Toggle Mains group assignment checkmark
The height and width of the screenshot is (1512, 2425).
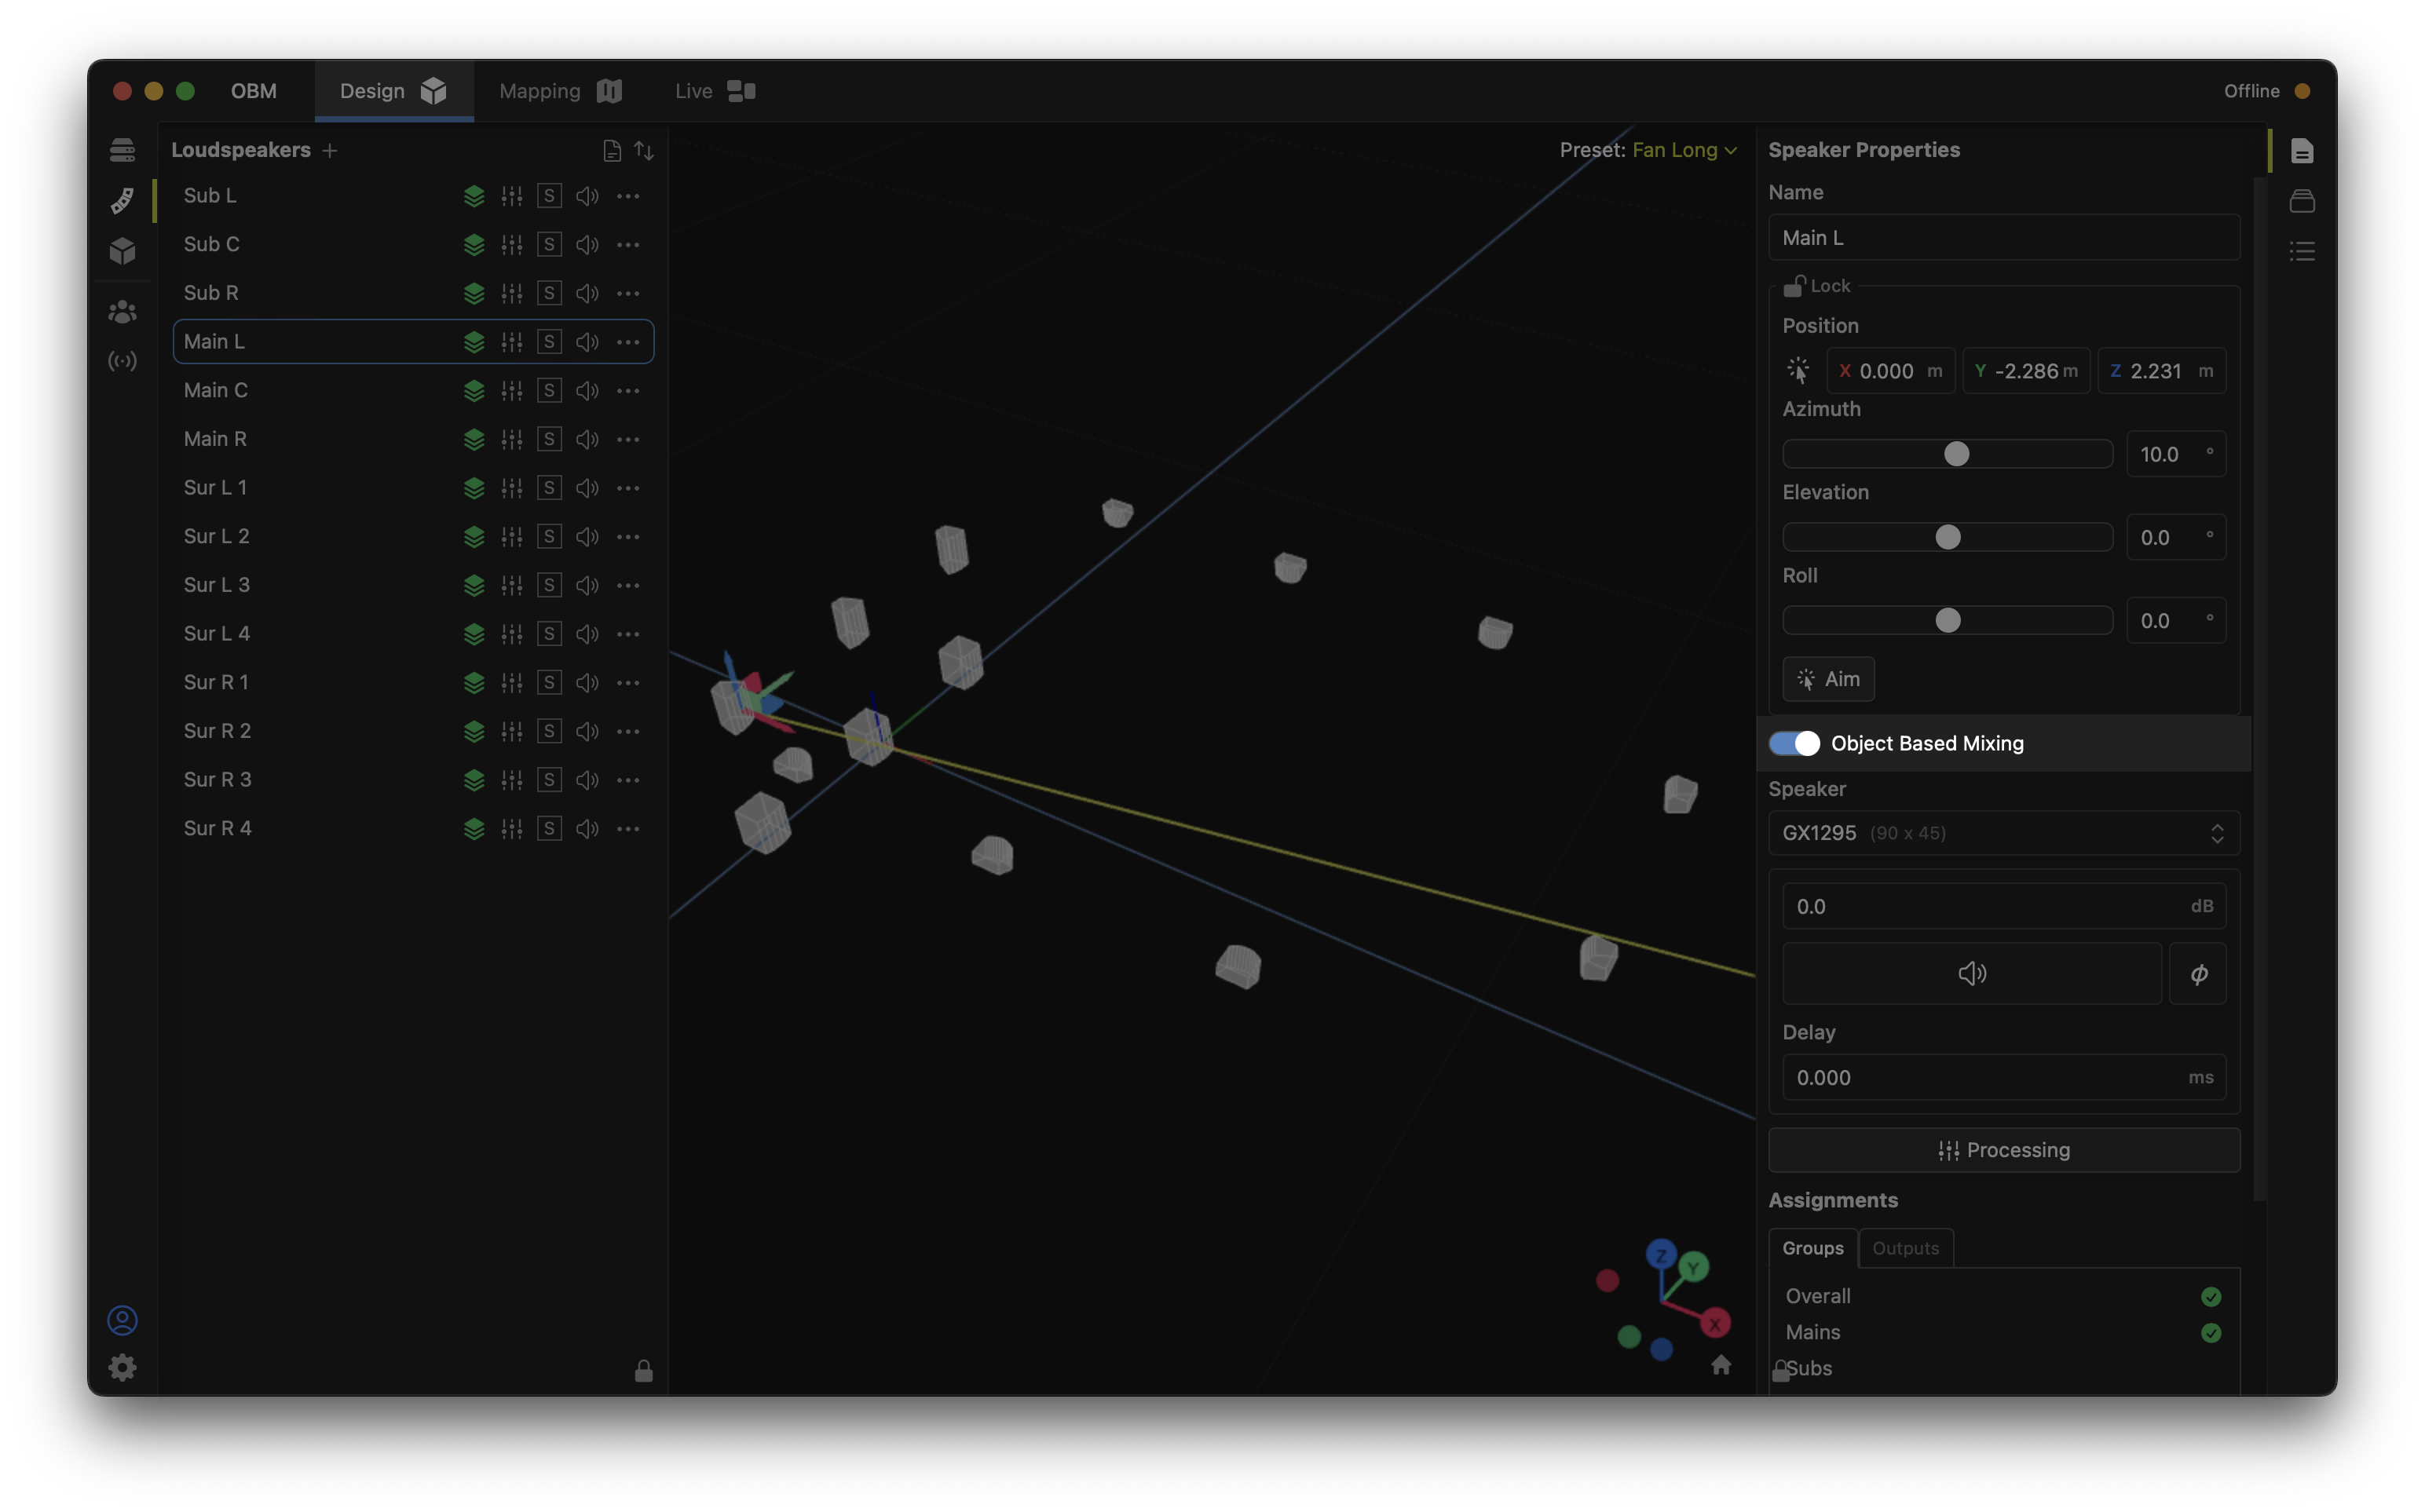tap(2210, 1332)
